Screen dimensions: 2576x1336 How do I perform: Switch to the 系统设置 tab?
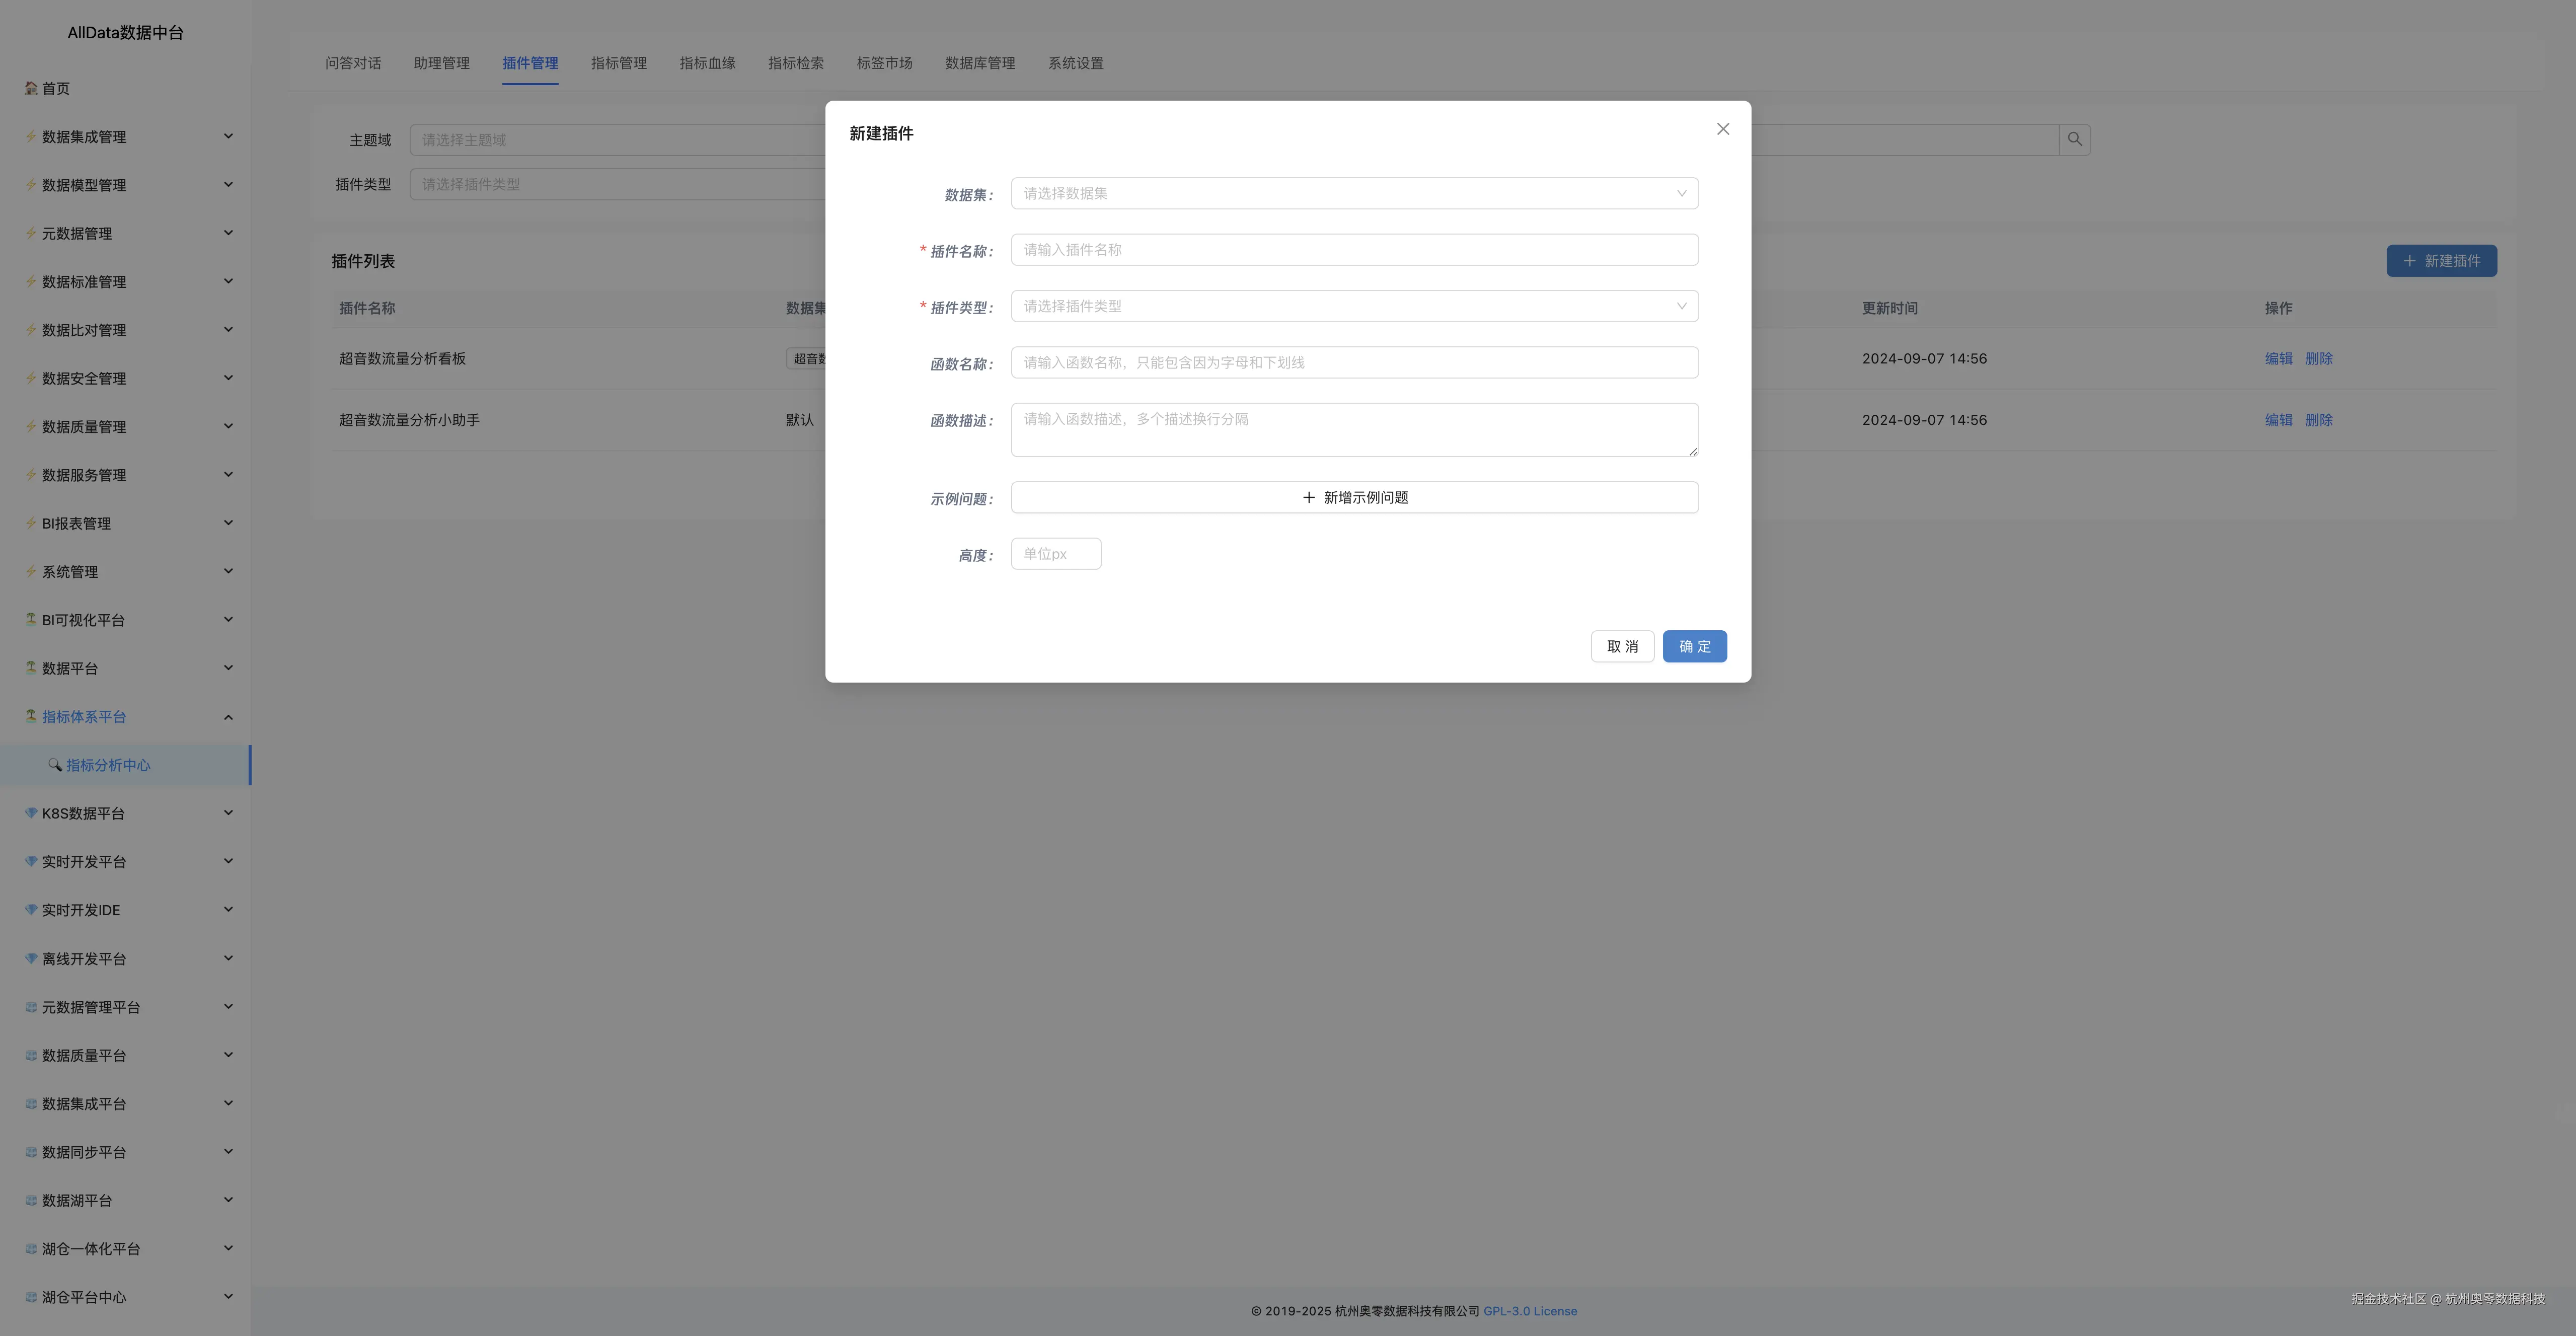click(1075, 63)
